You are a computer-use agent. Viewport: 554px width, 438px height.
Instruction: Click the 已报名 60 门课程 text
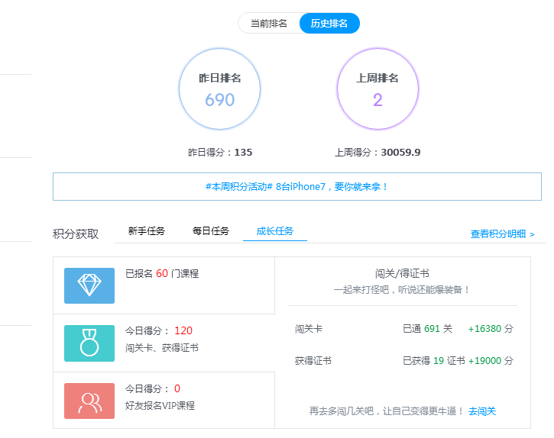[162, 273]
